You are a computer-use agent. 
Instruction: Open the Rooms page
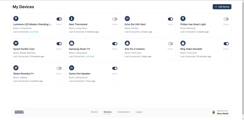coord(94,112)
